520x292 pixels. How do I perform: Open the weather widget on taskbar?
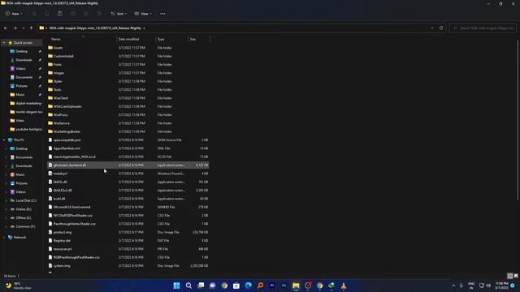coord(19,286)
